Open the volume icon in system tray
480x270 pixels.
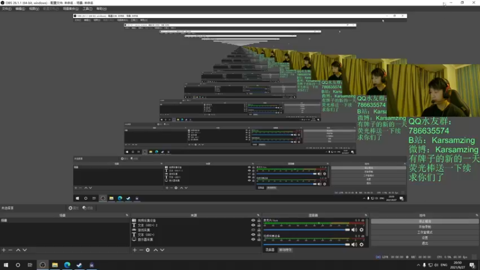[x=436, y=265]
